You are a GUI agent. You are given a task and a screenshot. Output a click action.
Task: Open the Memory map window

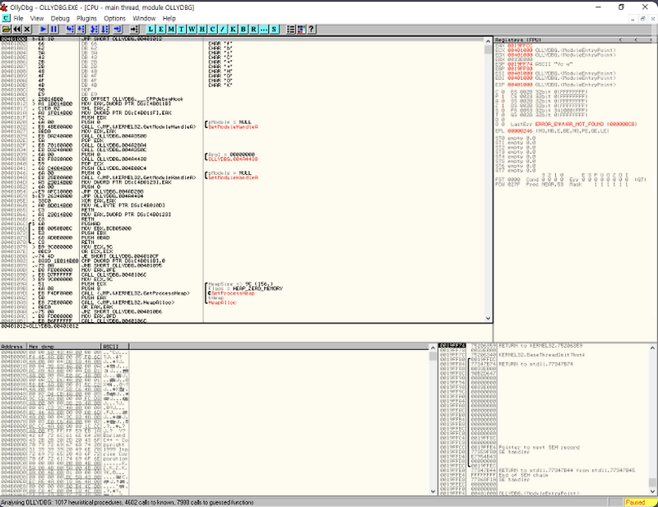click(x=172, y=30)
